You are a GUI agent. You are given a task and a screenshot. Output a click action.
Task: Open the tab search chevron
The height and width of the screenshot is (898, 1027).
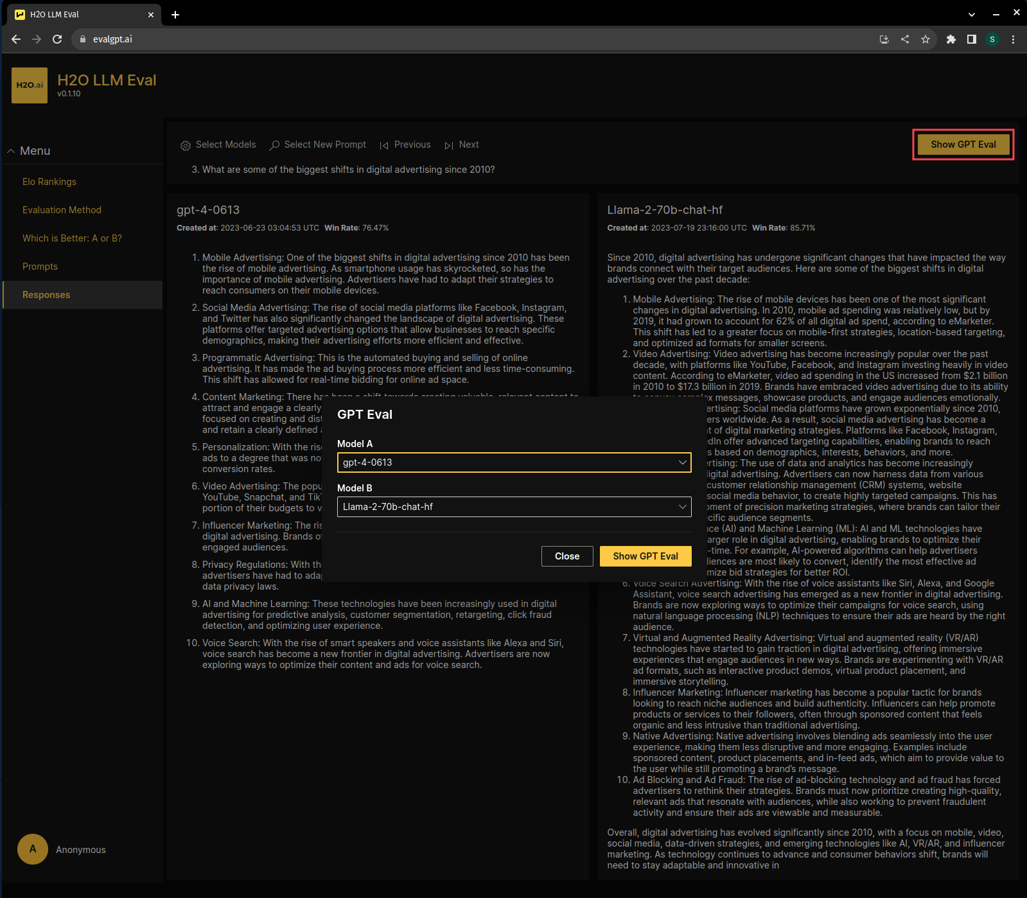(x=972, y=14)
